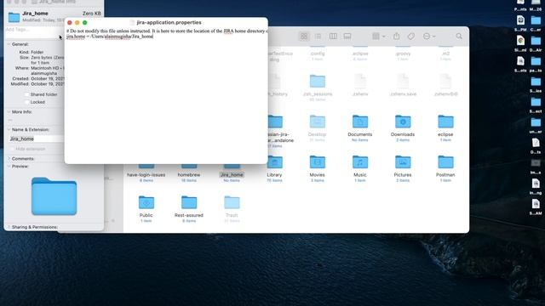Click the Finder search magnifier icon
The image size is (545, 306).
(x=459, y=36)
